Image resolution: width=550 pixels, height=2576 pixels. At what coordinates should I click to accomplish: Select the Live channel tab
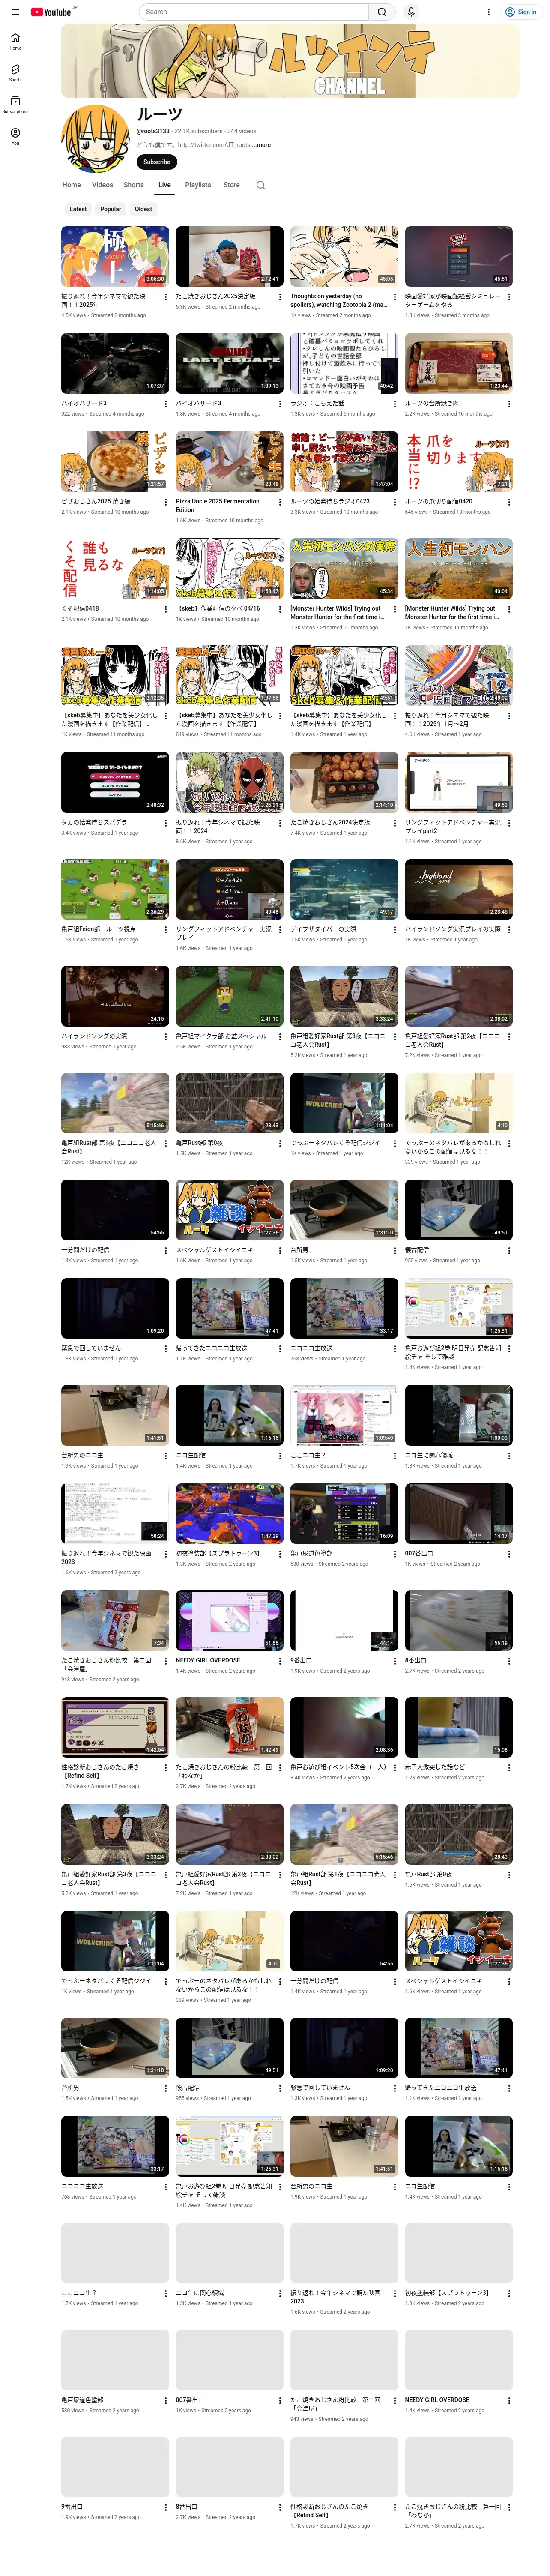(x=164, y=185)
